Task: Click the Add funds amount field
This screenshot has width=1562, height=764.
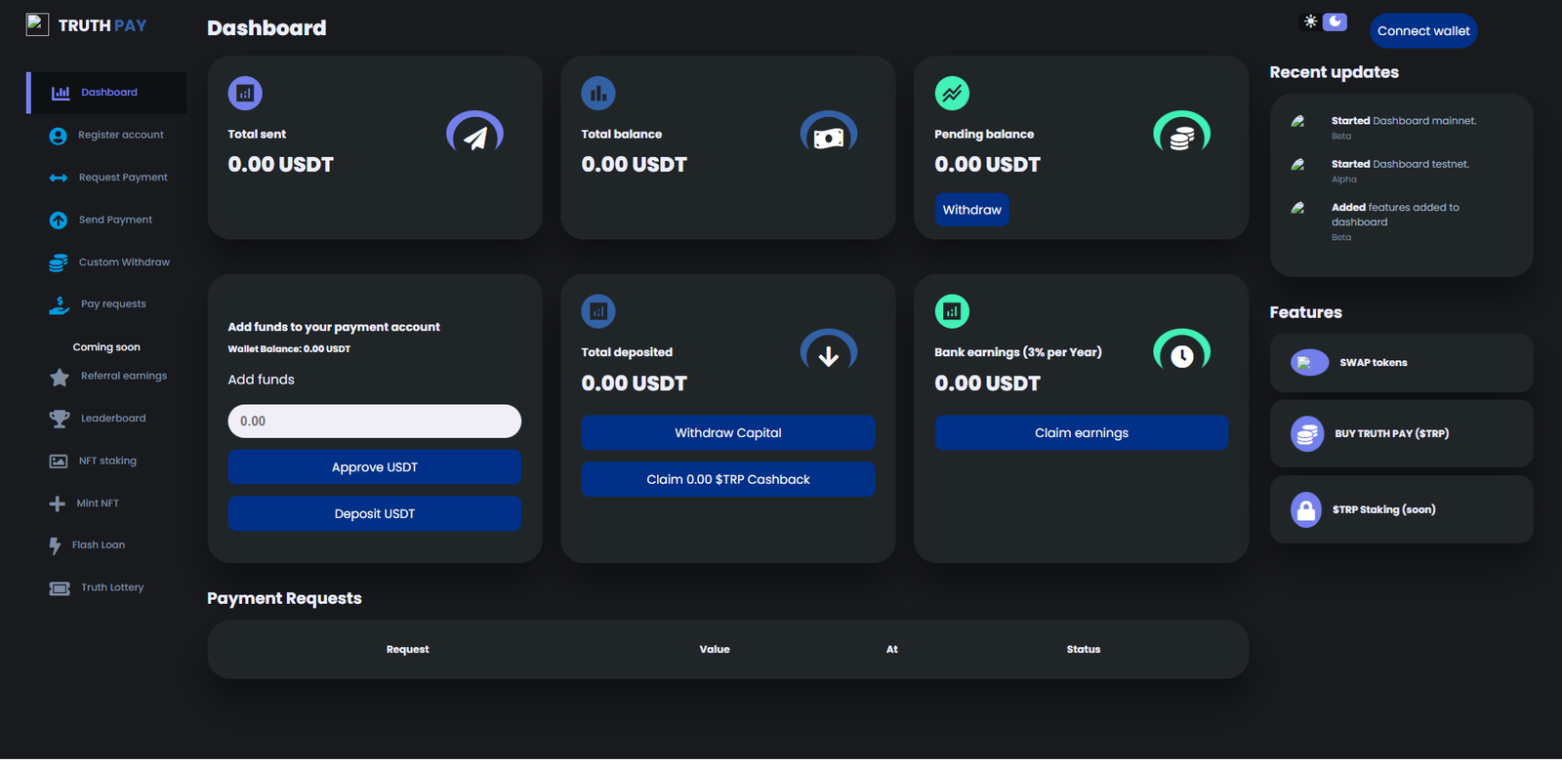Action: coord(375,422)
